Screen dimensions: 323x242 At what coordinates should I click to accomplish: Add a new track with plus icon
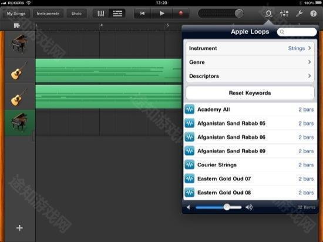19,228
